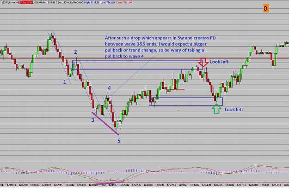Screen dimensions: 289x188
Task: Select the wave 1 label on chart
Action: (65, 82)
